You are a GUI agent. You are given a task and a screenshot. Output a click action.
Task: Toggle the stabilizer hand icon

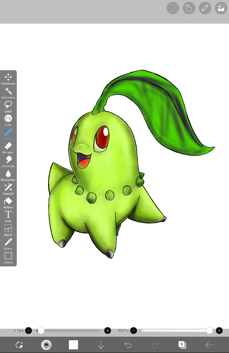[x=189, y=8]
